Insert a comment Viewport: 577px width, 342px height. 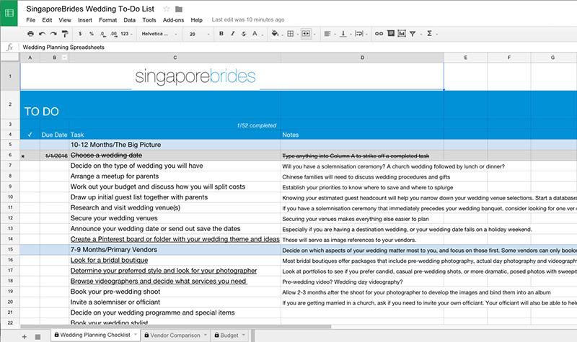point(391,33)
